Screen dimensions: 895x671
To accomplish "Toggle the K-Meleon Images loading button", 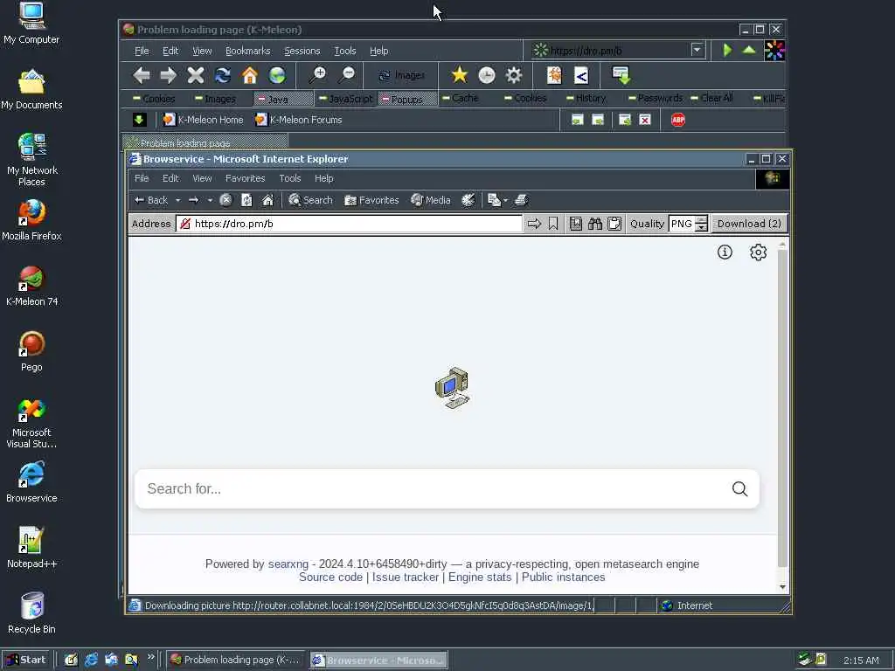I will (402, 75).
